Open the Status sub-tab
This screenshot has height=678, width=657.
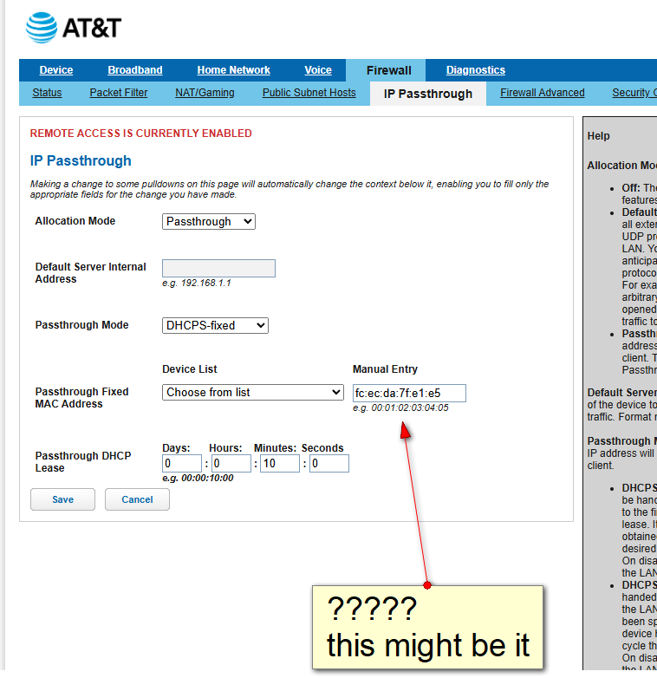point(47,93)
